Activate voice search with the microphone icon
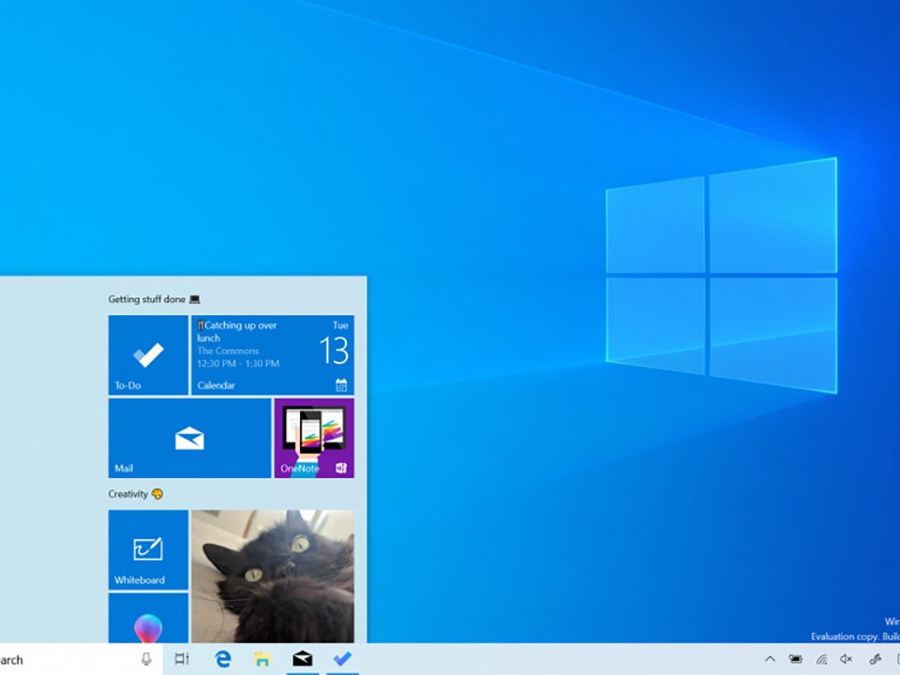Screen dimensions: 900x675 point(146,659)
